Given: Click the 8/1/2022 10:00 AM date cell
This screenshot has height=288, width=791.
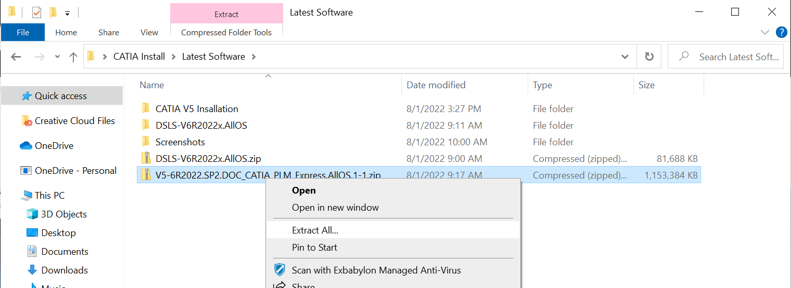Looking at the screenshot, I should coord(447,142).
